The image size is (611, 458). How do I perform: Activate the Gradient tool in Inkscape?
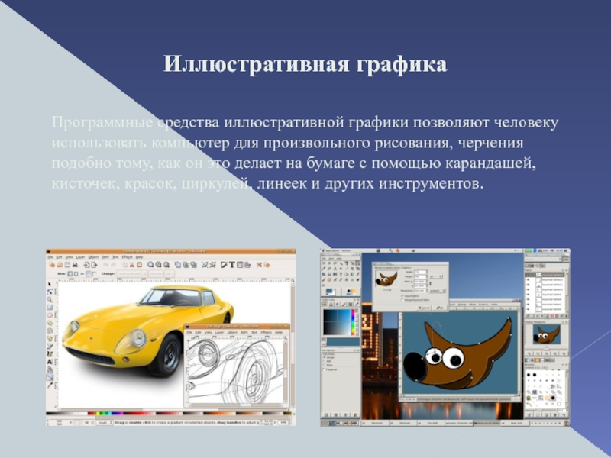(x=50, y=377)
